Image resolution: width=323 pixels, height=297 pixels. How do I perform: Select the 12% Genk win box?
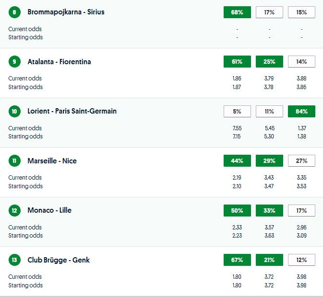[x=301, y=260]
